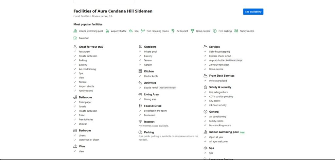The image size is (335, 160).
Task: Click the Family rooms icon
Action: pos(236,31)
